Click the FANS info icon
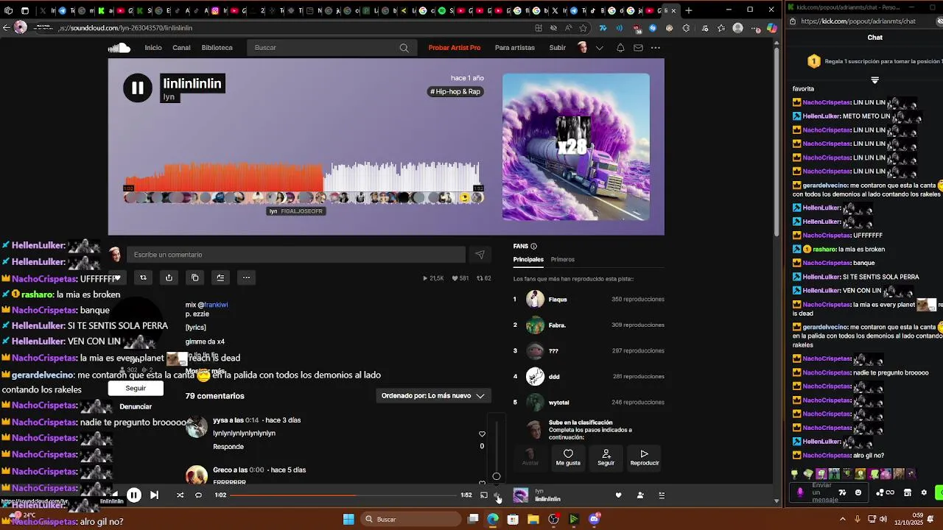943x530 pixels. point(534,247)
